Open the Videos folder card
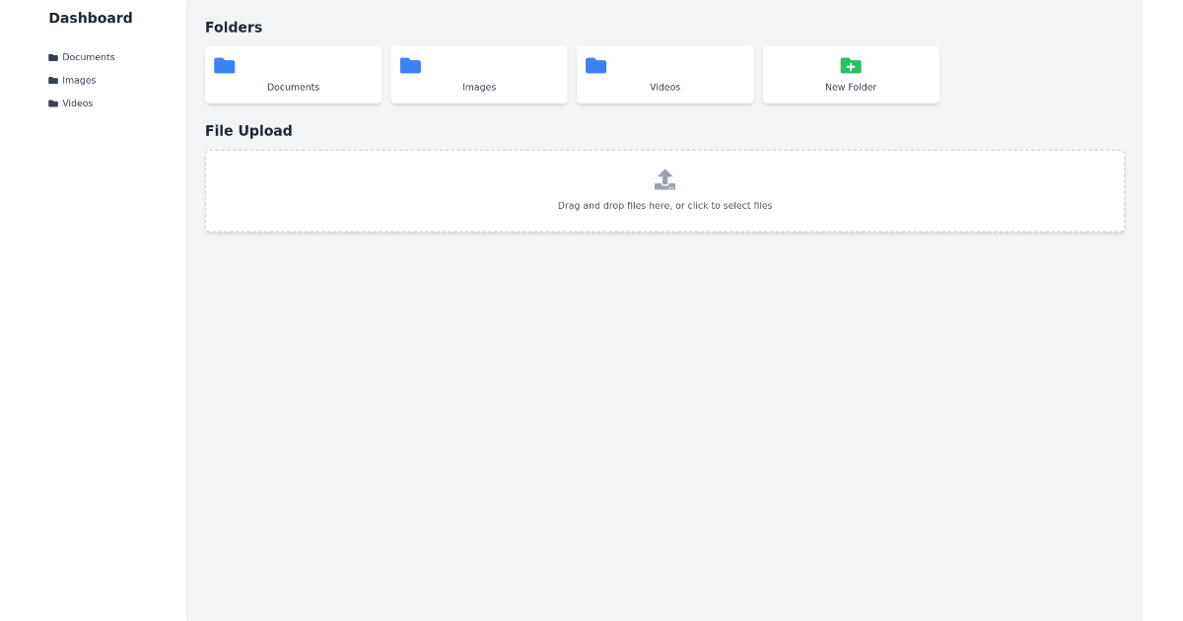 click(x=664, y=74)
